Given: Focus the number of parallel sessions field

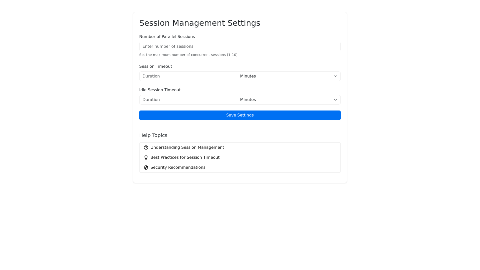Looking at the screenshot, I should pos(240,46).
